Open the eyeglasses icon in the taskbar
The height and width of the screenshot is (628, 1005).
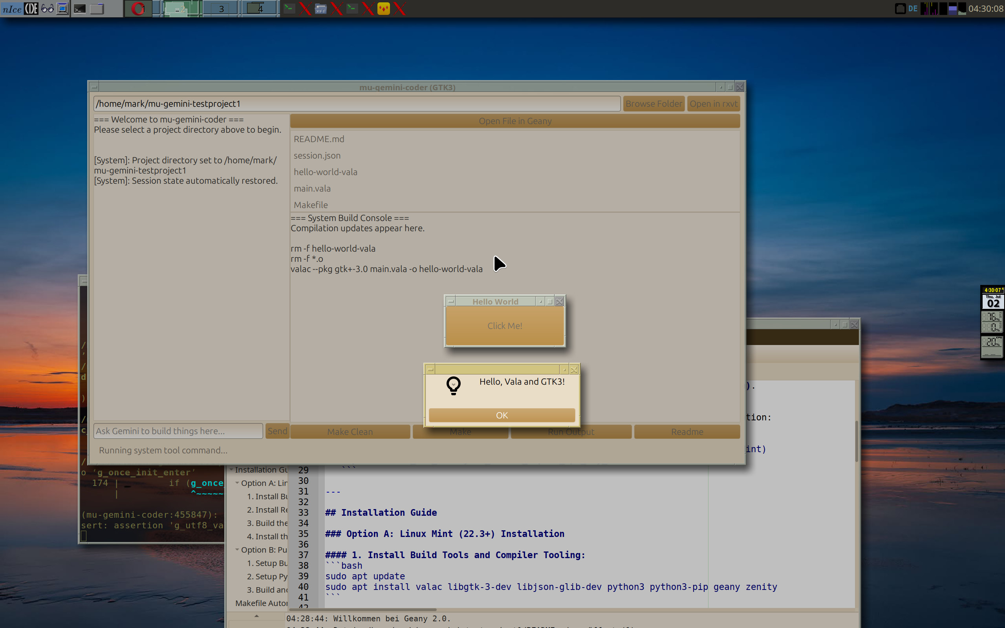pos(48,9)
